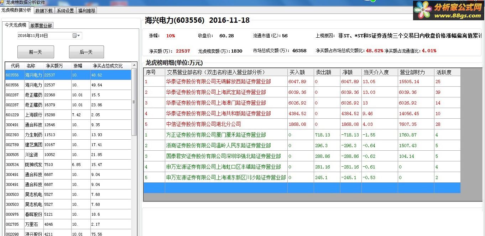
Task: Click the 序号 column header in detail table
Action: point(154,72)
